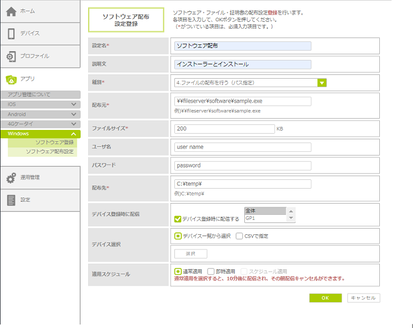Click the ファイルサイズ input field
Screen dimensions: 413x328
224,129
